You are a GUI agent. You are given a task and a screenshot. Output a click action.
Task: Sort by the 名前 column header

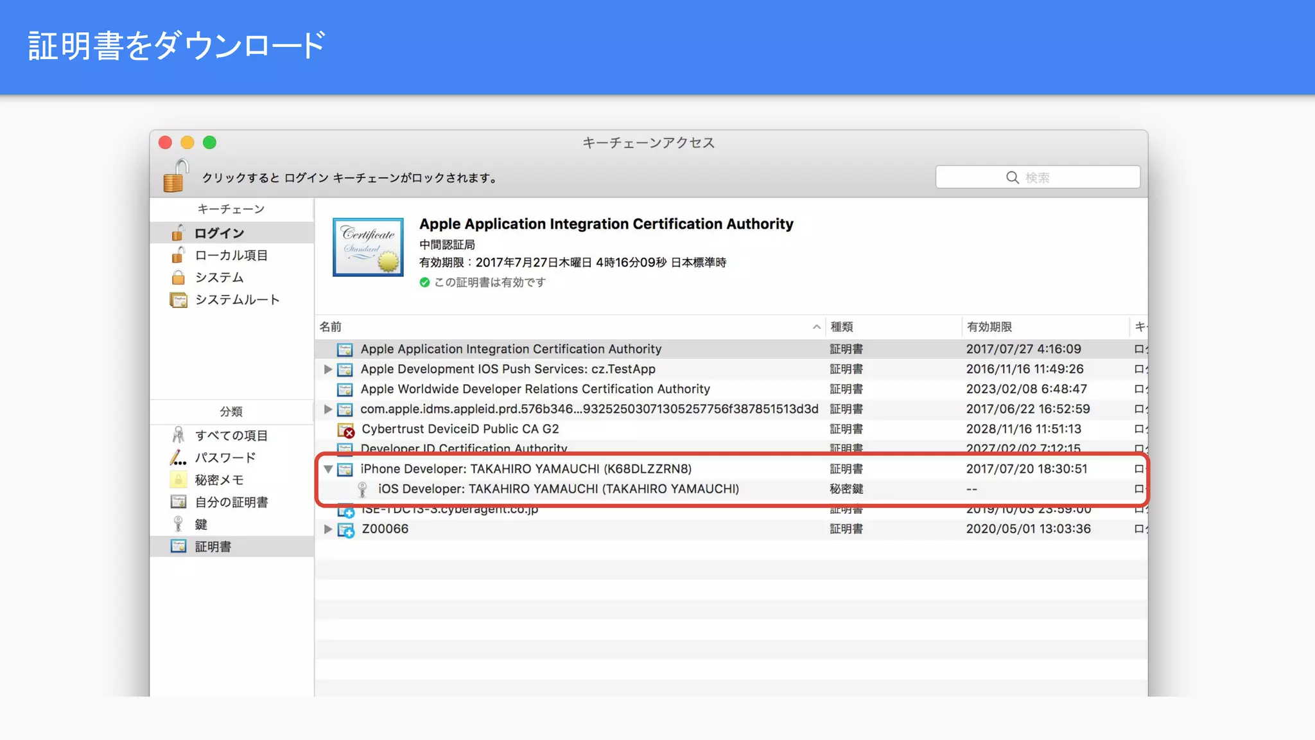[569, 327]
